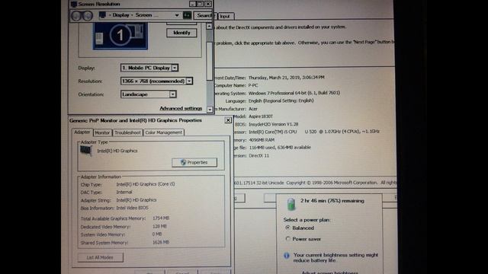488x274 pixels.
Task: Click the 'Intel(R) HD Graphics (Core i5)' chip type text
Action: [x=146, y=184]
